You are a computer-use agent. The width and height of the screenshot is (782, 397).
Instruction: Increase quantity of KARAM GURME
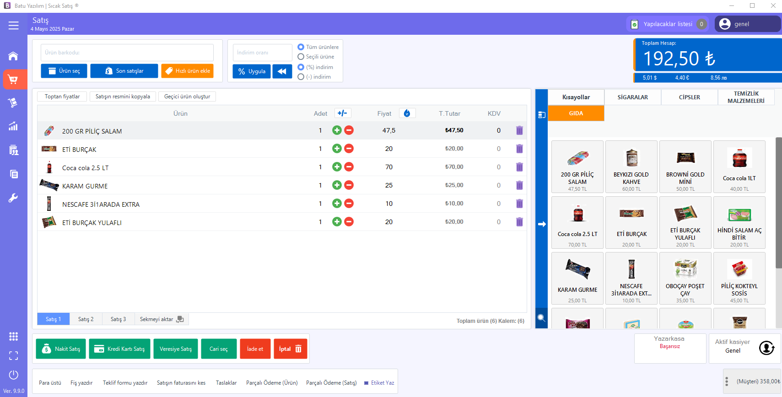337,185
